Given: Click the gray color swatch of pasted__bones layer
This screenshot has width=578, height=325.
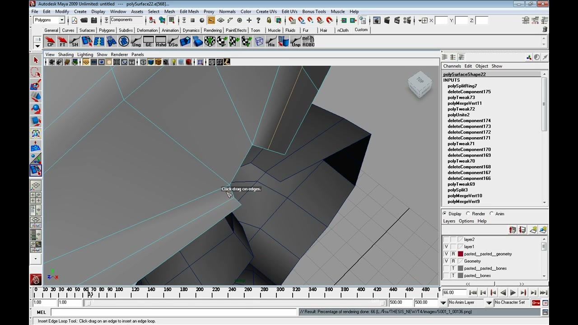Looking at the screenshot, I should coord(461,276).
